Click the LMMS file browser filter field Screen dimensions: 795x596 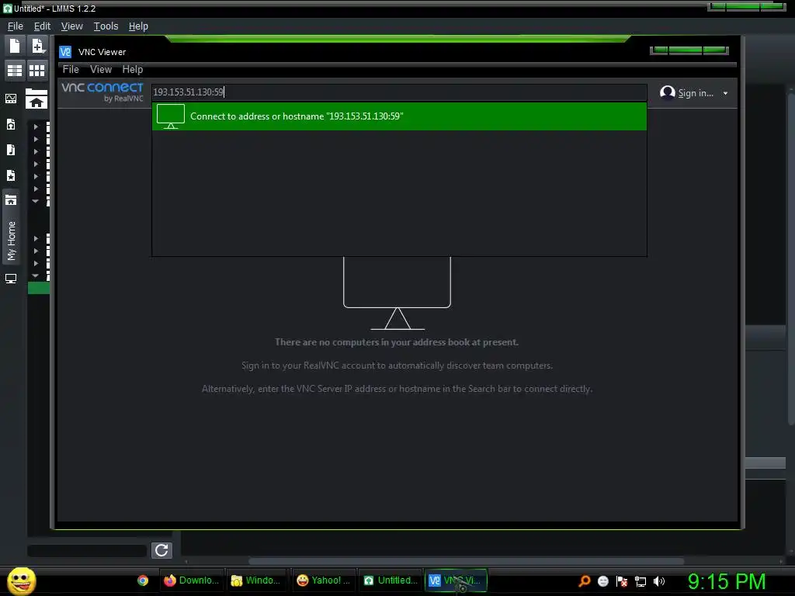pyautogui.click(x=87, y=550)
